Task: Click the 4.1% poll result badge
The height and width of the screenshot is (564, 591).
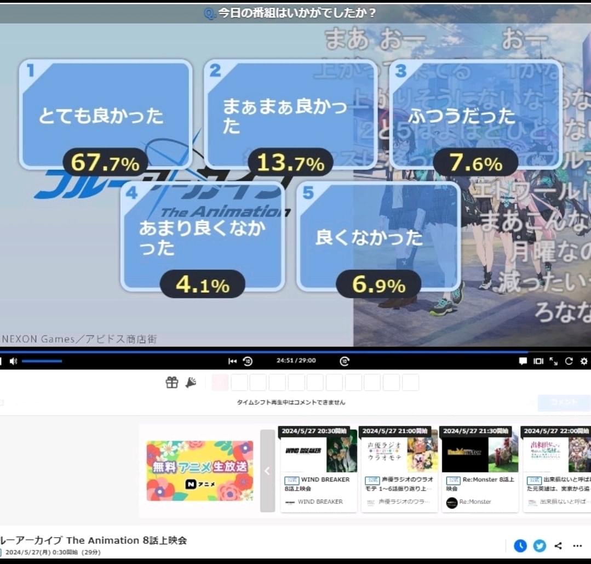Action: click(203, 284)
